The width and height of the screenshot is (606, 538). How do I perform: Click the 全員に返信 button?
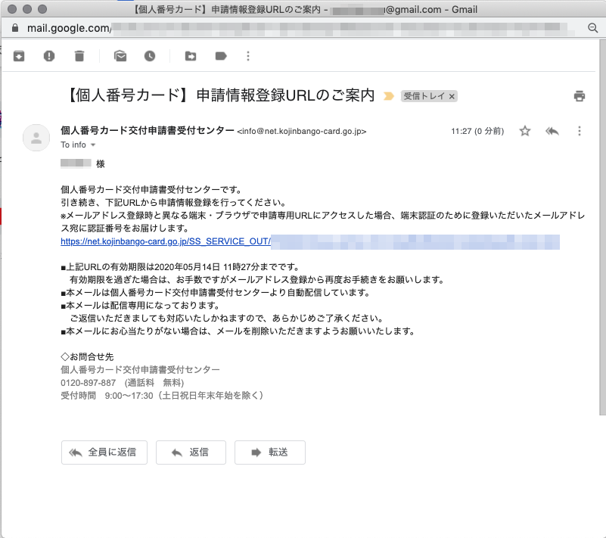[x=103, y=452]
